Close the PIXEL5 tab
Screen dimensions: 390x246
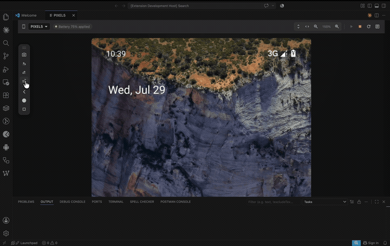click(74, 15)
